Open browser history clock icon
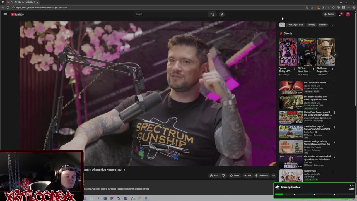Image resolution: width=357 pixels, height=201 pixels. click(339, 8)
